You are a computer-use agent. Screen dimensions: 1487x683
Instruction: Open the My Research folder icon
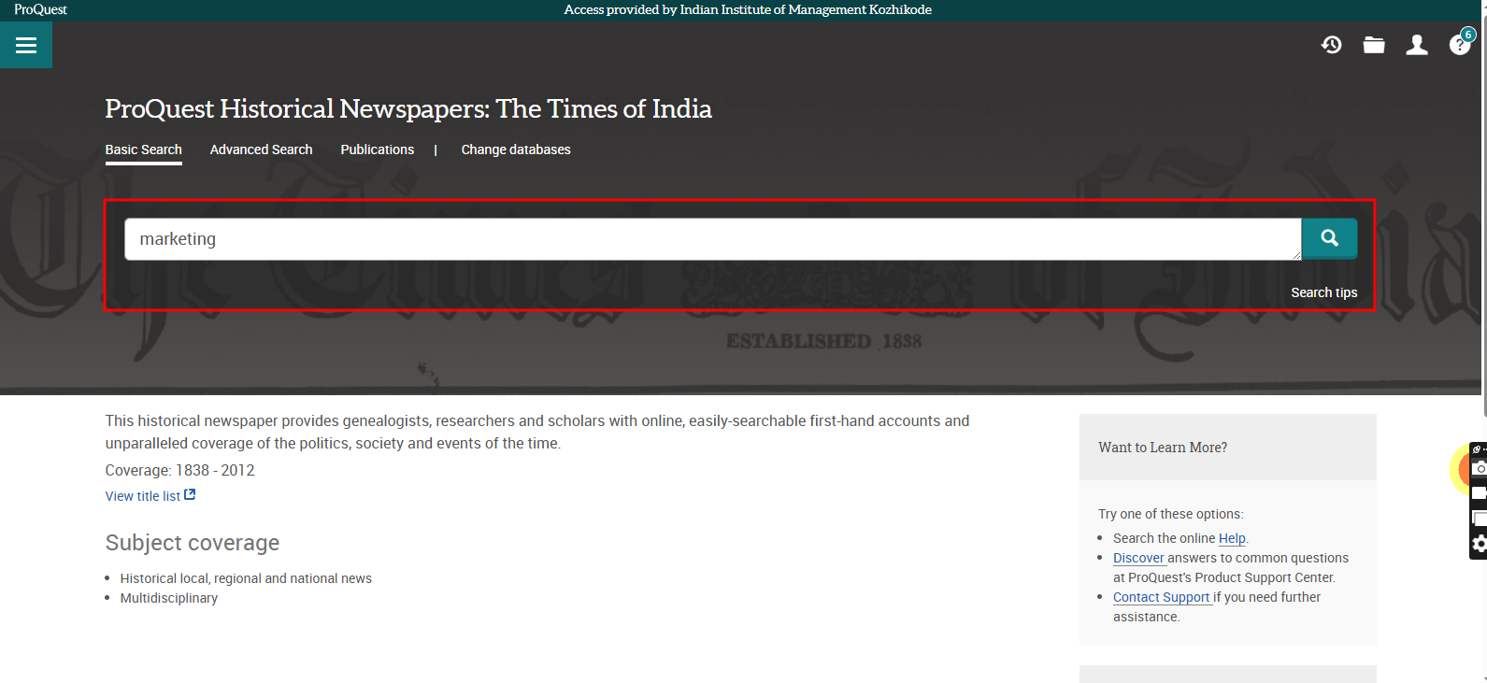tap(1374, 45)
